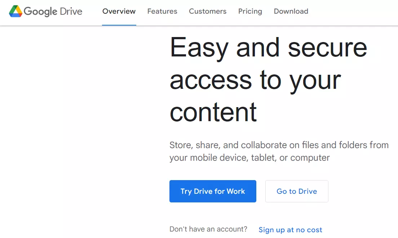Go to the Customers tab
The height and width of the screenshot is (238, 398).
click(x=208, y=12)
